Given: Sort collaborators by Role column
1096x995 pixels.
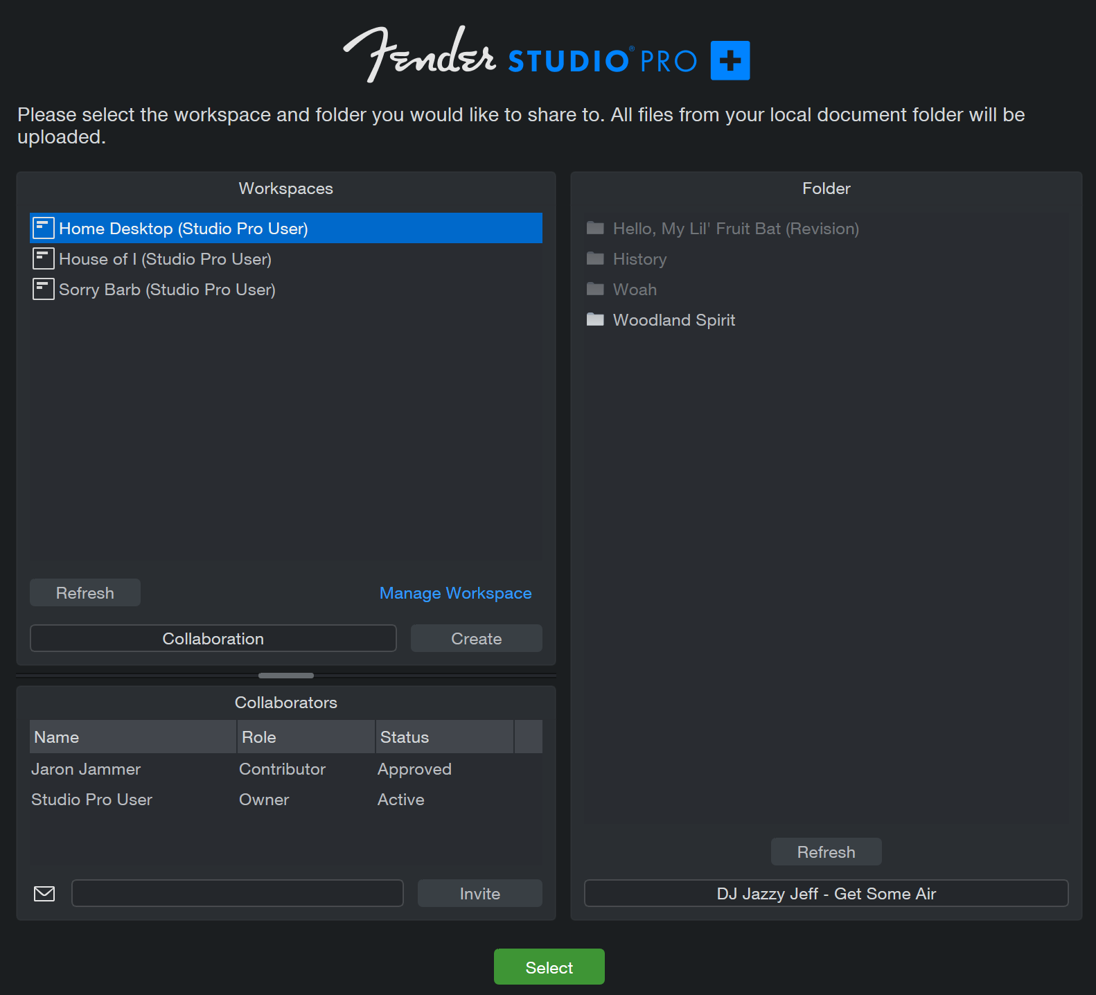Looking at the screenshot, I should [x=306, y=737].
